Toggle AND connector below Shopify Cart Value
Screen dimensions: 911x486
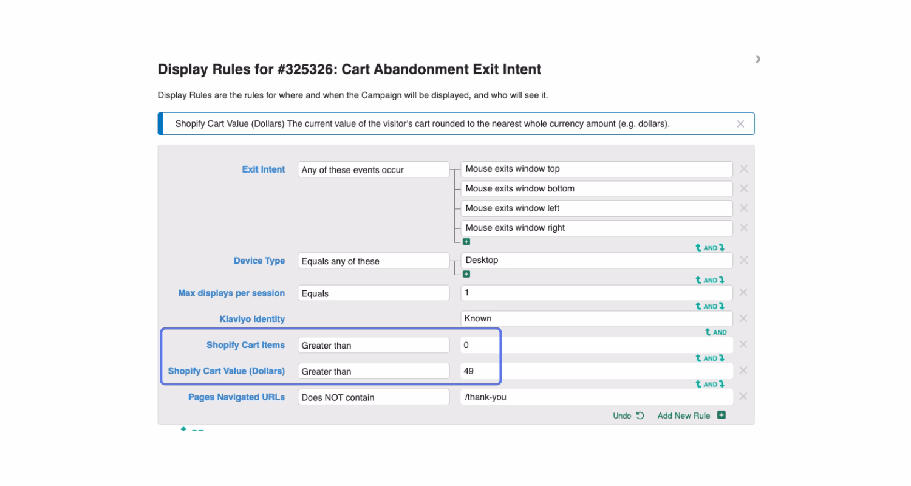pyautogui.click(x=710, y=384)
